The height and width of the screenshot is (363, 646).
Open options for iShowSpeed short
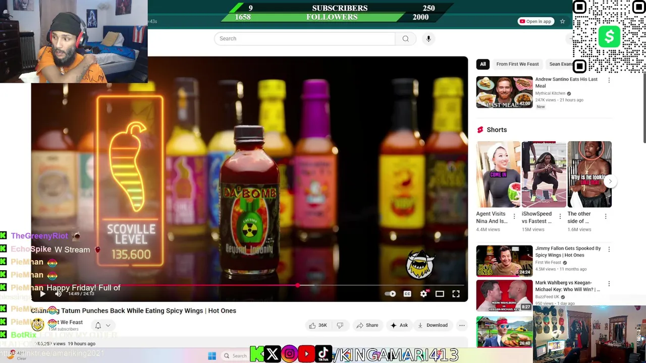(x=560, y=216)
